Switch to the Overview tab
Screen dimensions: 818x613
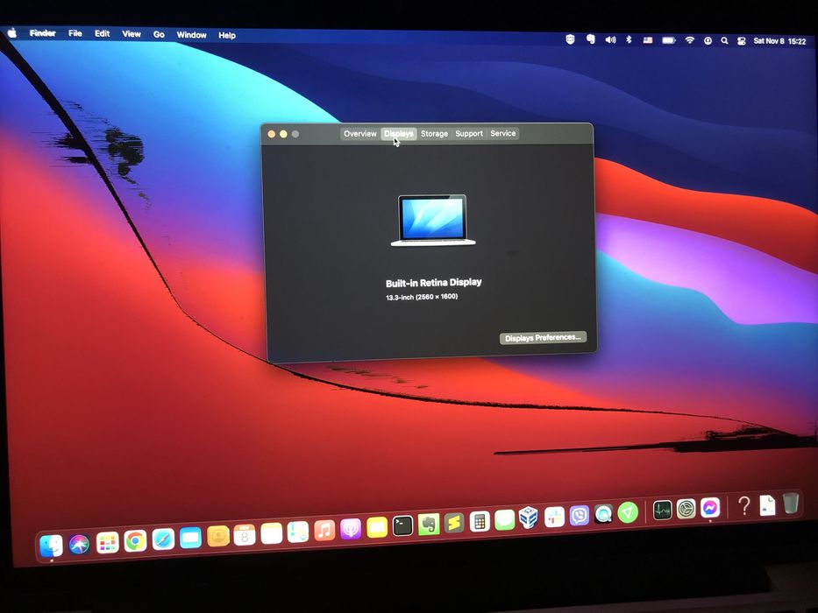point(360,133)
